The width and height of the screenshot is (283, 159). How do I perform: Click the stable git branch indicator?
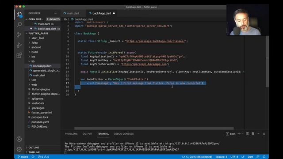pyautogui.click(x=23, y=157)
